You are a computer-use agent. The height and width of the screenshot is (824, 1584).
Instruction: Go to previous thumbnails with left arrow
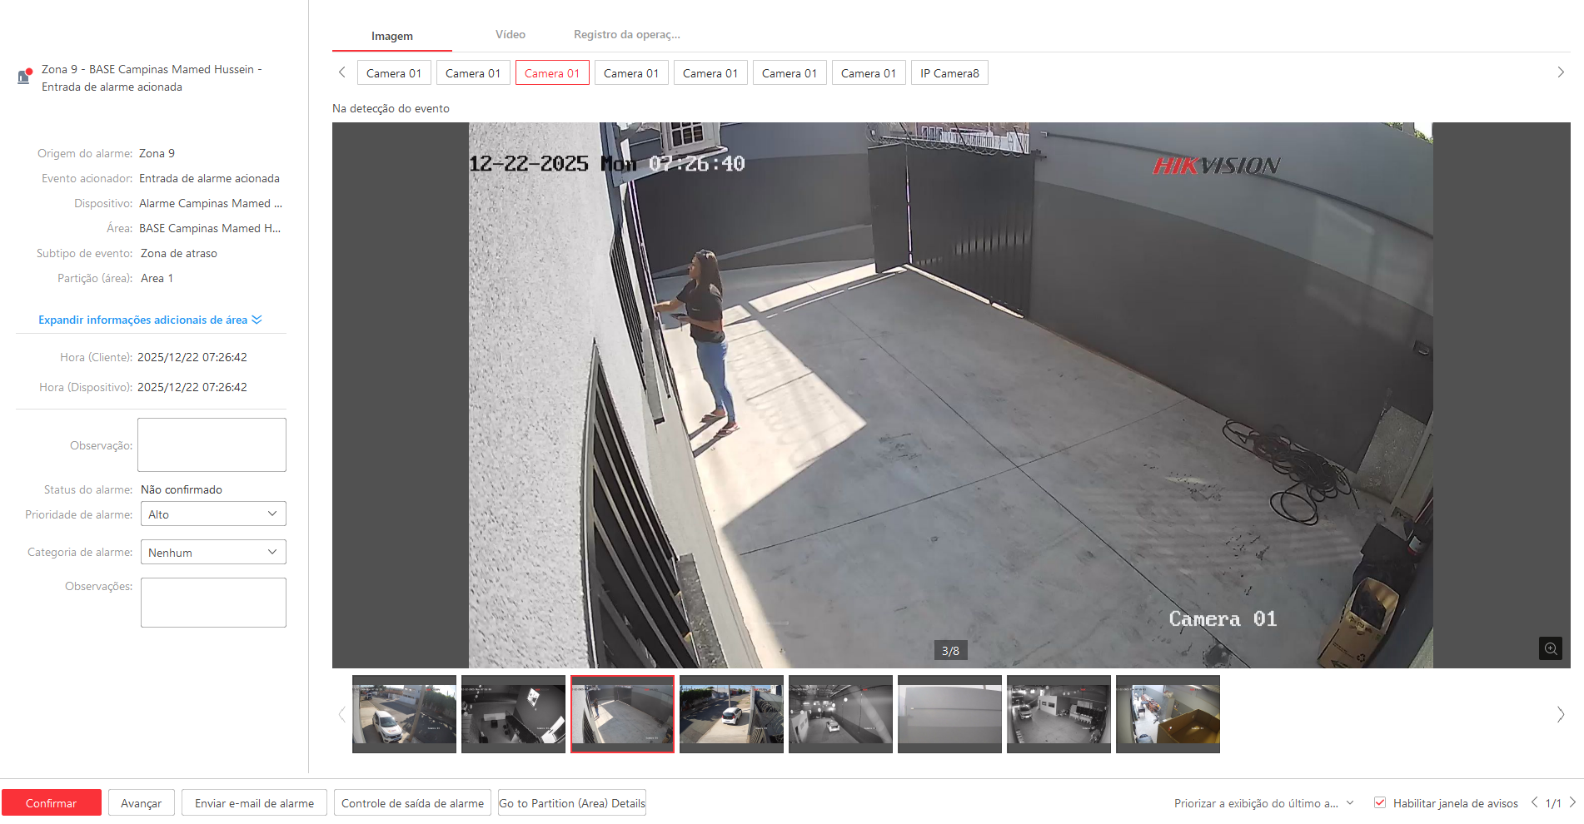(341, 714)
